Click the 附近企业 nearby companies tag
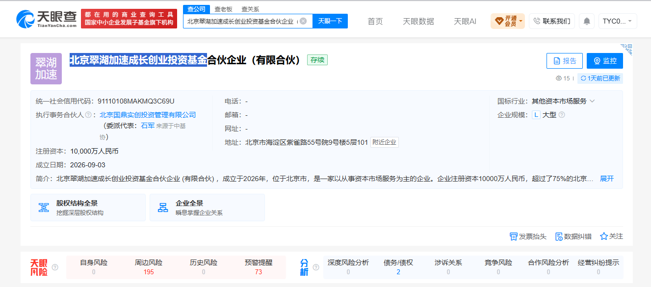651x287 pixels. (384, 142)
